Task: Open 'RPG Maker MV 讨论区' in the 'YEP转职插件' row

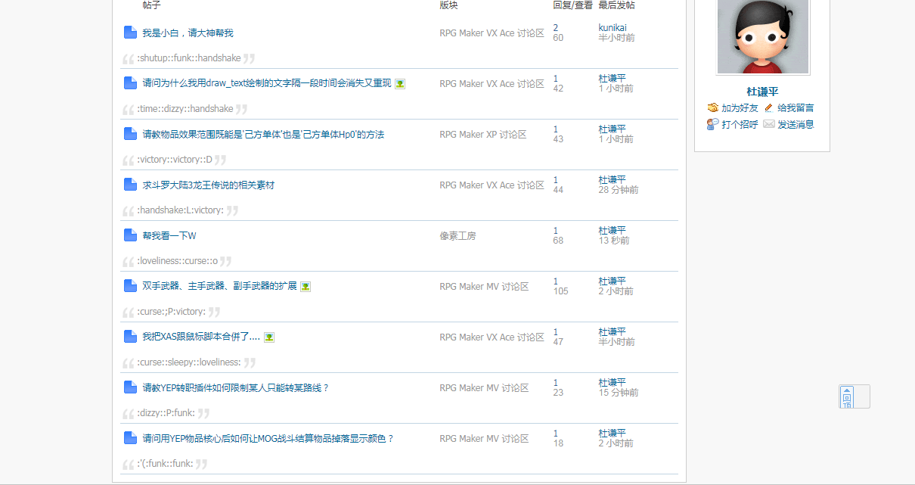Action: tap(484, 388)
